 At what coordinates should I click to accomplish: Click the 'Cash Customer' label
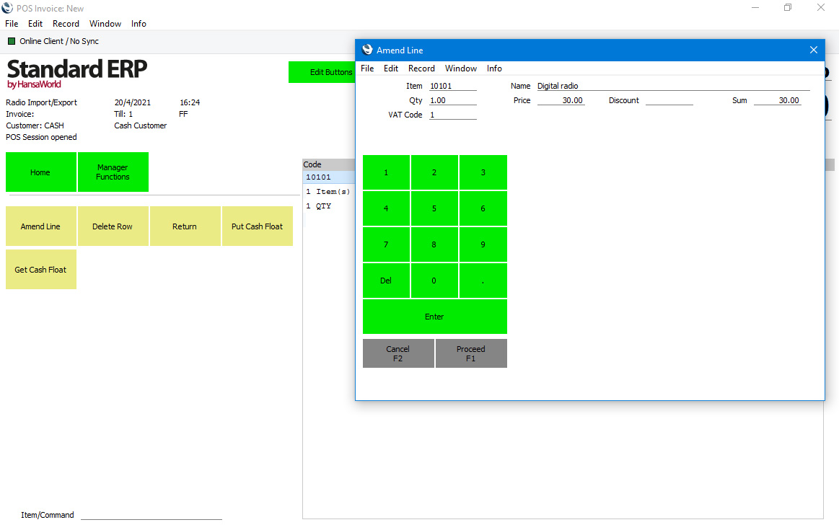(x=140, y=125)
